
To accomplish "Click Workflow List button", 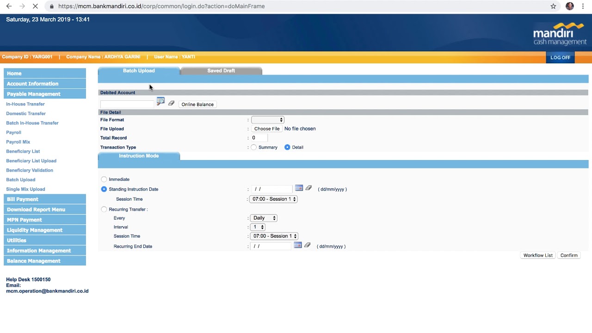I will (538, 255).
